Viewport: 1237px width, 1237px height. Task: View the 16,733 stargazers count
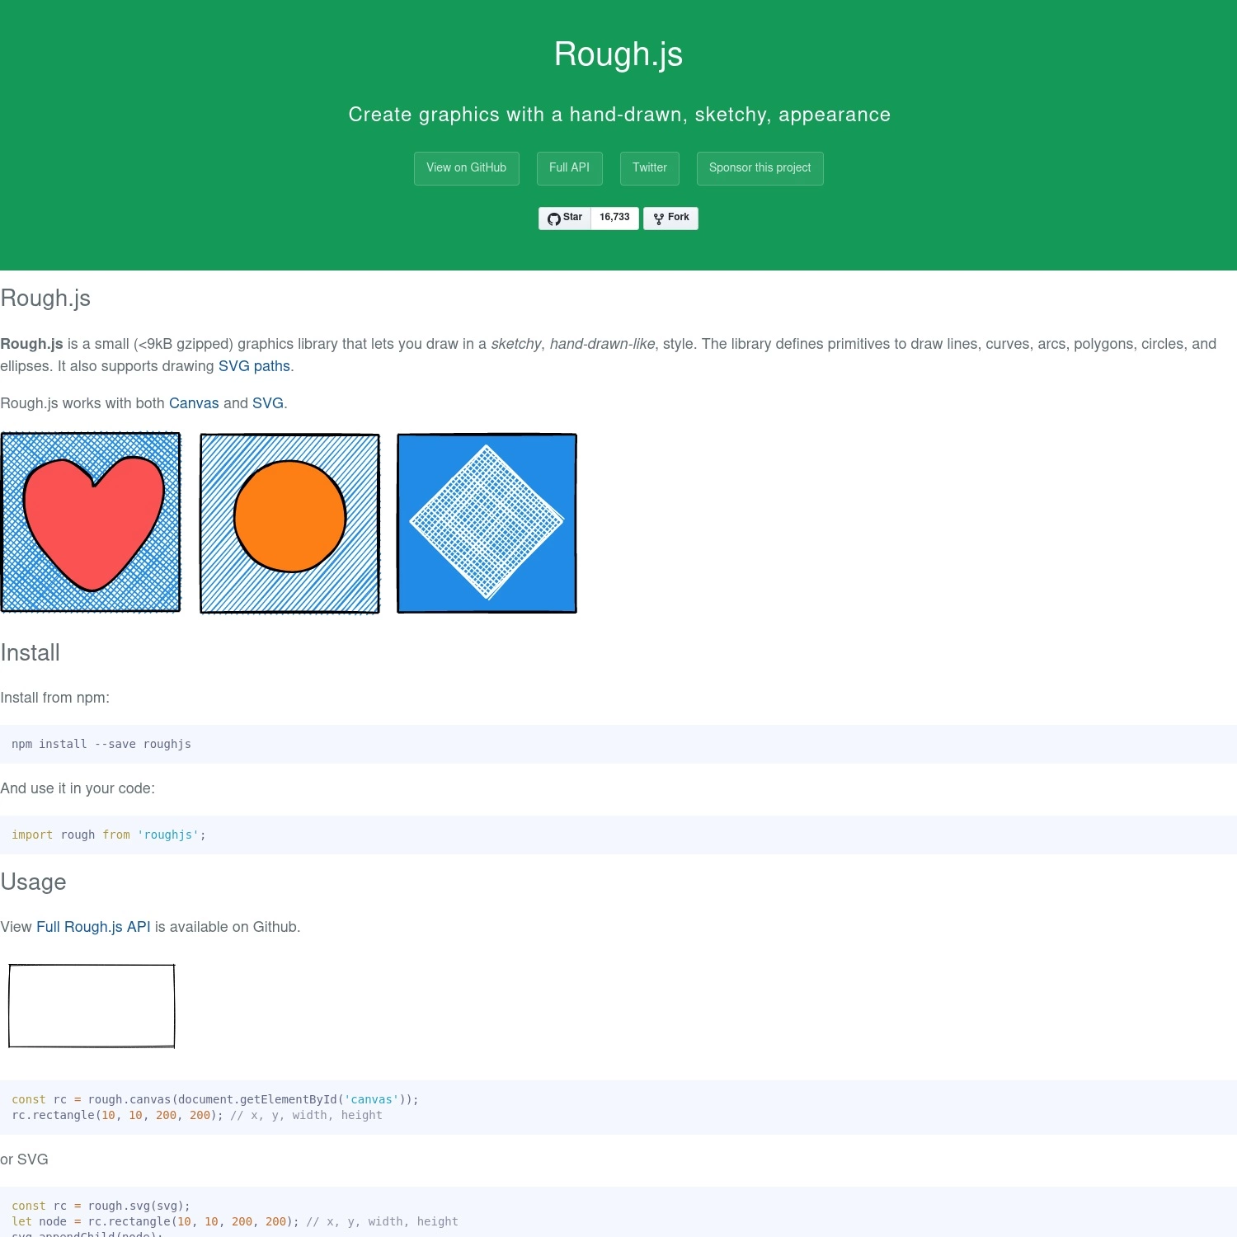(614, 218)
